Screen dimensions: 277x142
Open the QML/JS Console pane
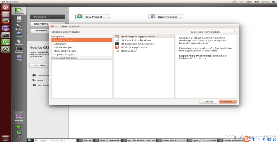click(203, 140)
